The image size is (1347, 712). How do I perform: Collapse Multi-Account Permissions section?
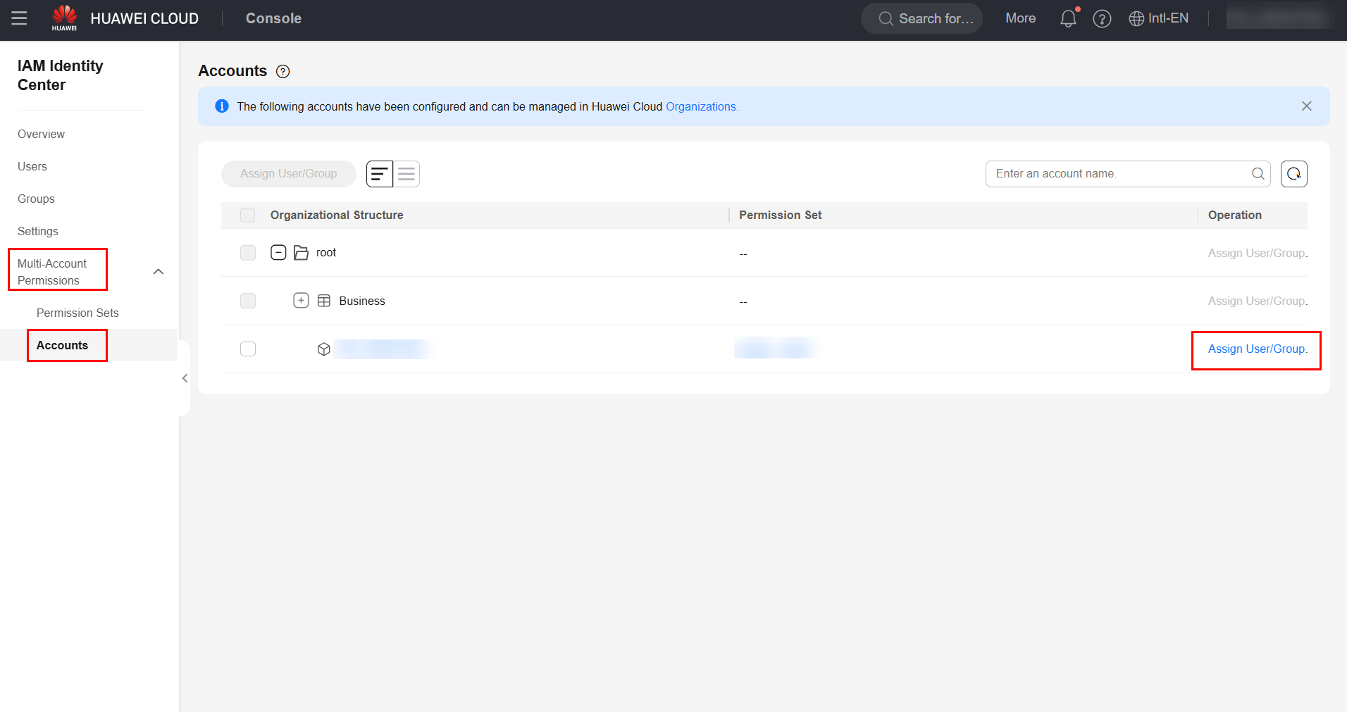point(159,272)
